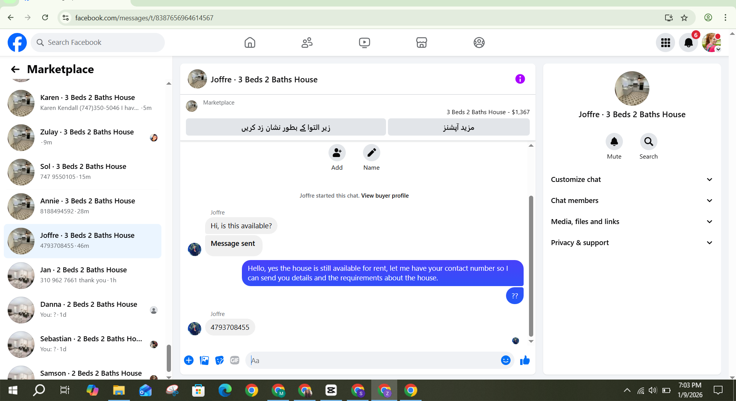Expand Privacy & support section
This screenshot has width=736, height=401.
pyautogui.click(x=632, y=243)
